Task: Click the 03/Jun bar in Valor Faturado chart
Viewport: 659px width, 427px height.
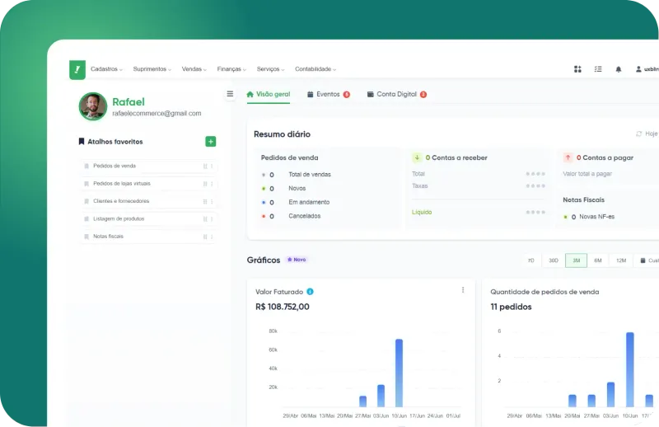Action: [x=381, y=396]
